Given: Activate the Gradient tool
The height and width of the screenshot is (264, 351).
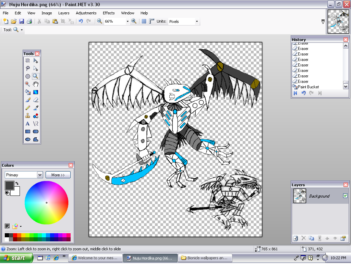Looking at the screenshot, I should point(36,92).
